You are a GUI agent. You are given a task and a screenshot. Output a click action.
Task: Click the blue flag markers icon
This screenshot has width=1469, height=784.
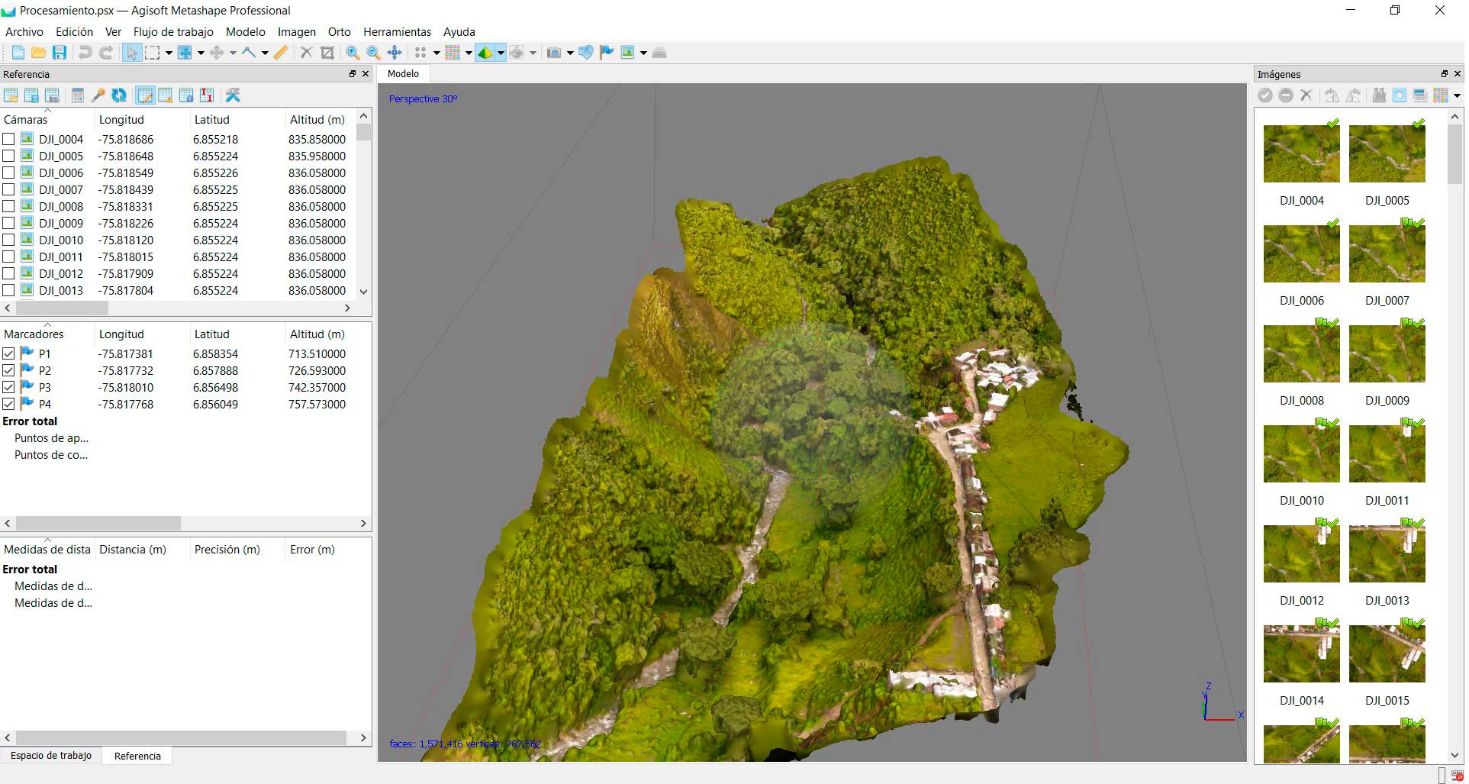[607, 53]
